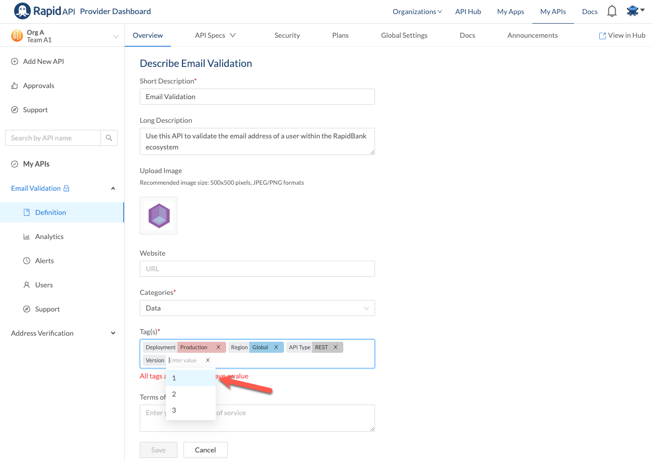Click the Support compass icon under Email Validation

click(27, 309)
